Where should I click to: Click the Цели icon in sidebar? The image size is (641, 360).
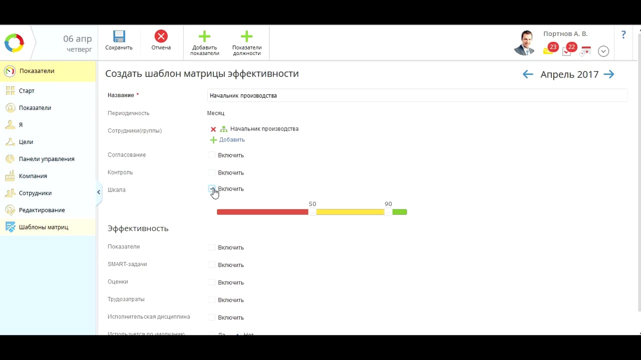pyautogui.click(x=10, y=142)
